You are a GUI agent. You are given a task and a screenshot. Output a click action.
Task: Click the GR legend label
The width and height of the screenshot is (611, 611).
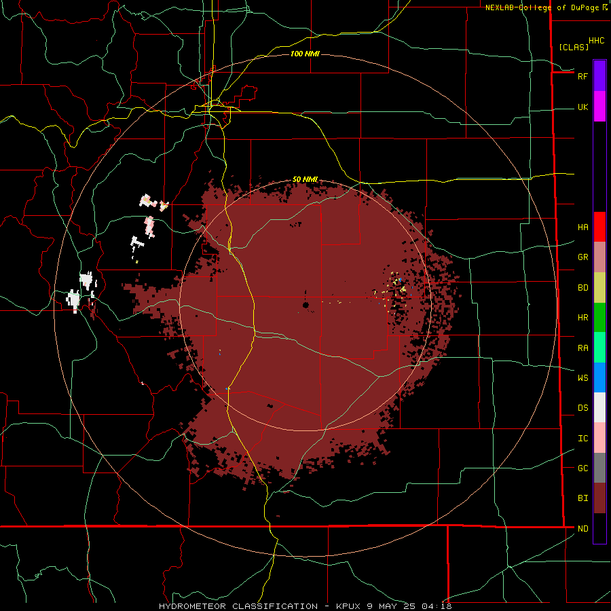582,257
